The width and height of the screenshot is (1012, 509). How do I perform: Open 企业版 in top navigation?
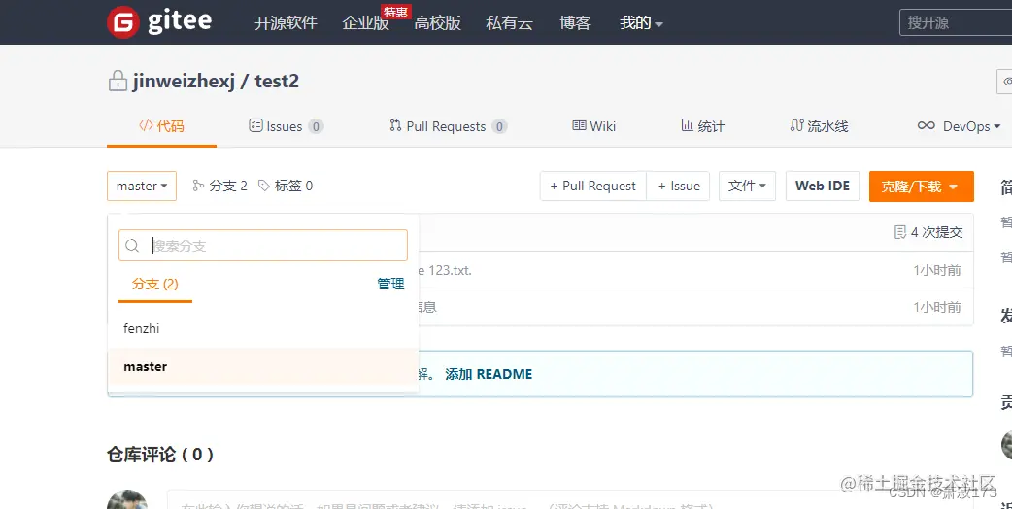[365, 23]
